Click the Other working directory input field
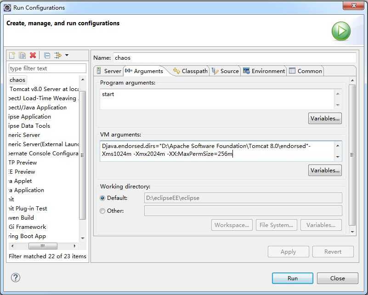The image size is (368, 295). (x=243, y=211)
